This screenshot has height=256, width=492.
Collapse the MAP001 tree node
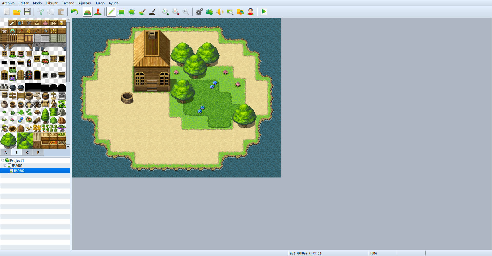tap(5, 165)
